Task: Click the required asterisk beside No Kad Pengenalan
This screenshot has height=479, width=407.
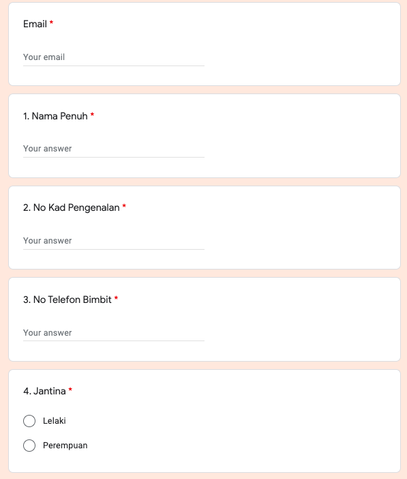Action: pos(124,206)
